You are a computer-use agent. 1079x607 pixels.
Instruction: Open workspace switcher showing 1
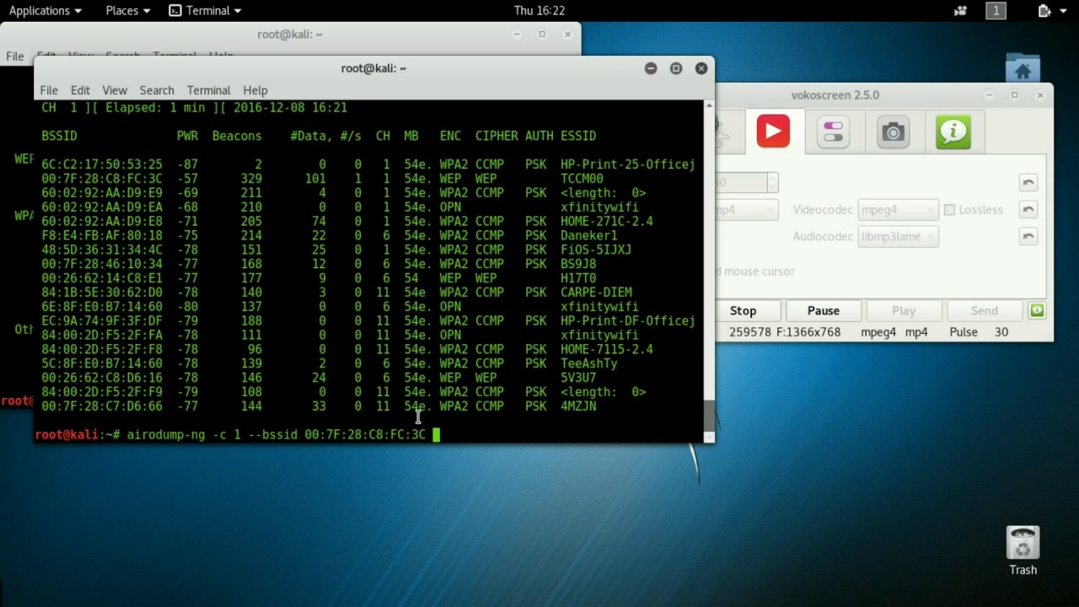pyautogui.click(x=996, y=11)
